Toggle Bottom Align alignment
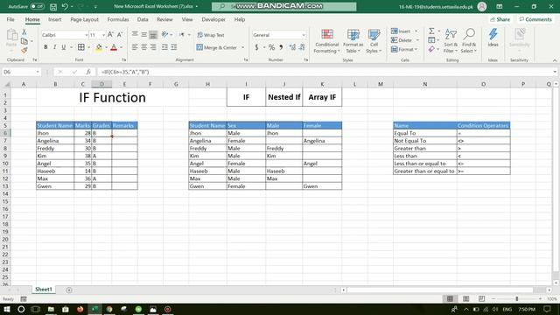This screenshot has width=560, height=315. (x=153, y=35)
